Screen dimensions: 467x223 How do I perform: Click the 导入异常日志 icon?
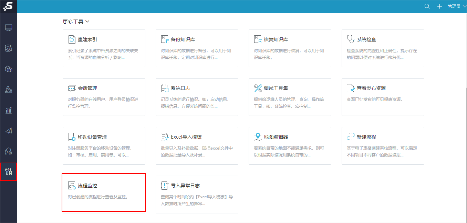pyautogui.click(x=165, y=186)
